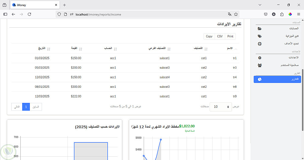Open تتبع الميزانية item in sidebar menu
The height and width of the screenshot is (160, 304).
(278, 36)
